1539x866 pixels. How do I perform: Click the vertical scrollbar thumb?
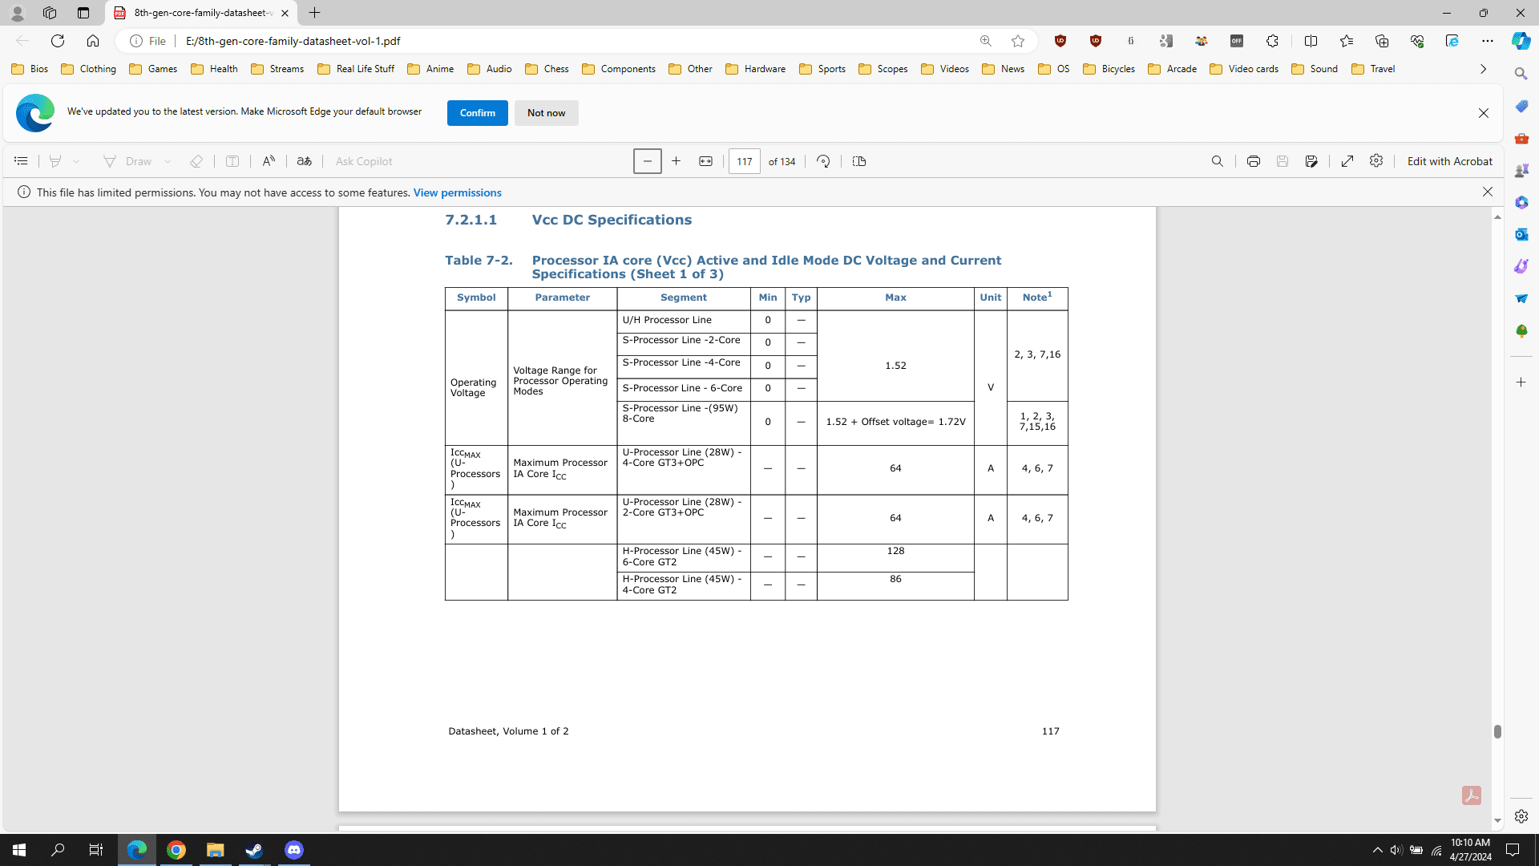(x=1497, y=731)
